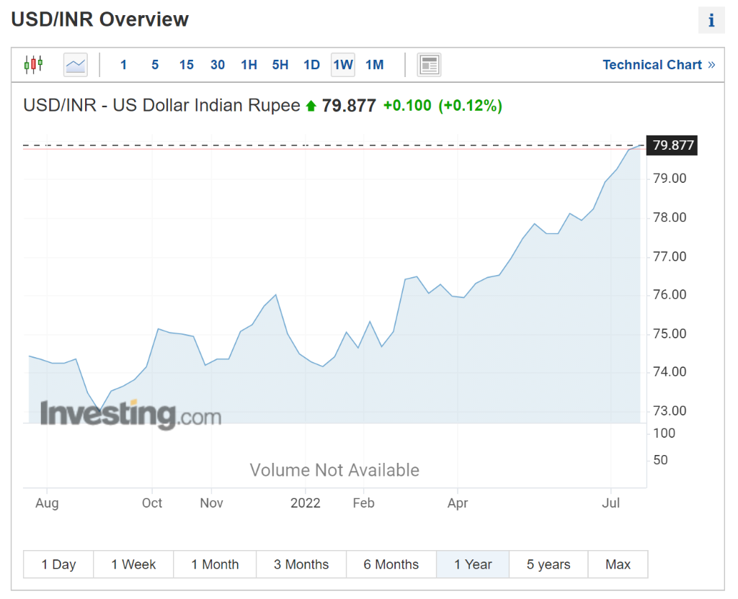Switch to 3 Months range
Viewport: 738px width, 599px height.
coord(301,564)
